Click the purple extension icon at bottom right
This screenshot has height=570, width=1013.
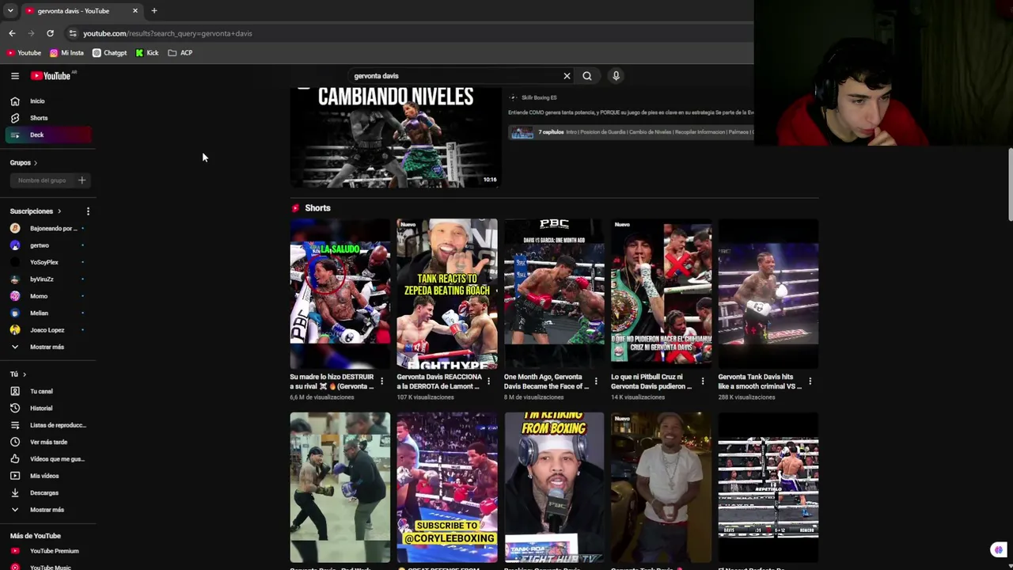point(999,550)
